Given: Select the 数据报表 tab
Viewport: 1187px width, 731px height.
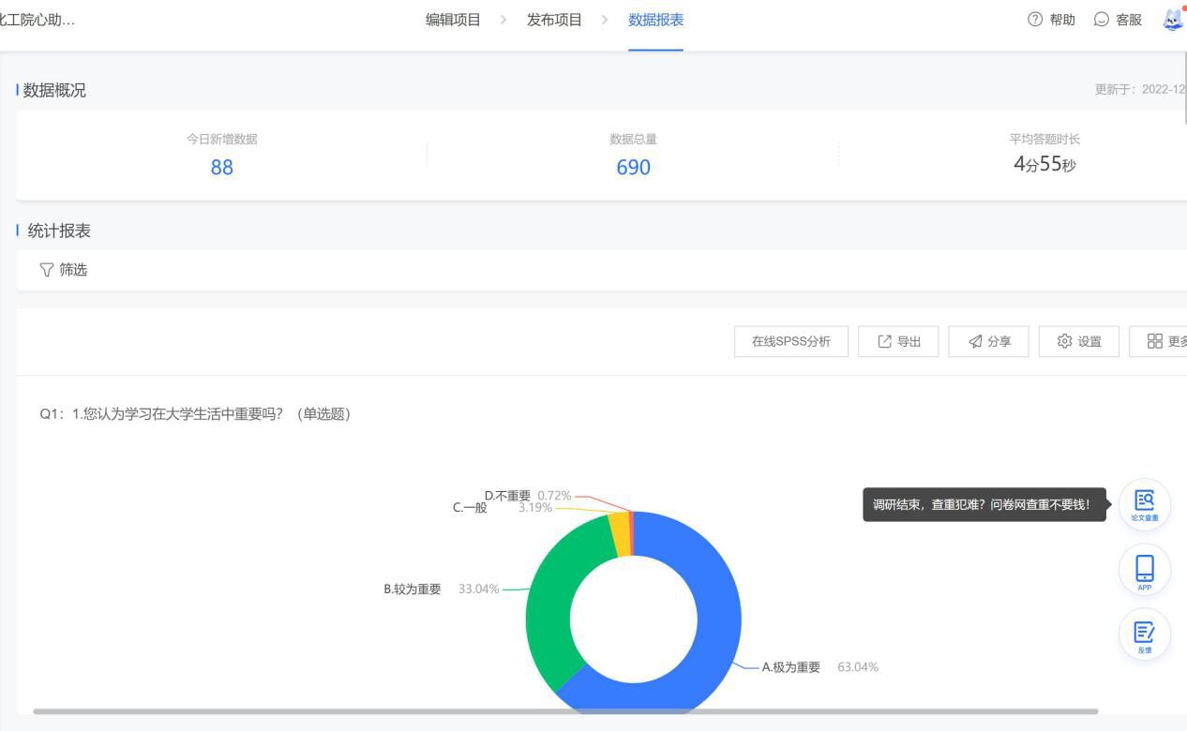Looking at the screenshot, I should click(655, 20).
